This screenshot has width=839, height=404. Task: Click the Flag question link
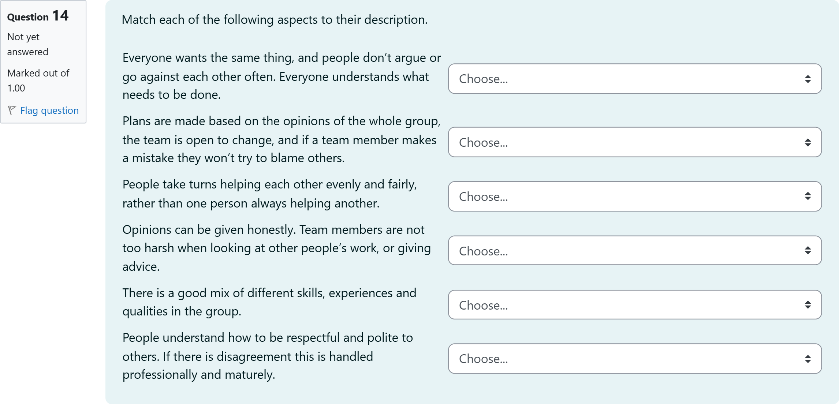coord(49,111)
